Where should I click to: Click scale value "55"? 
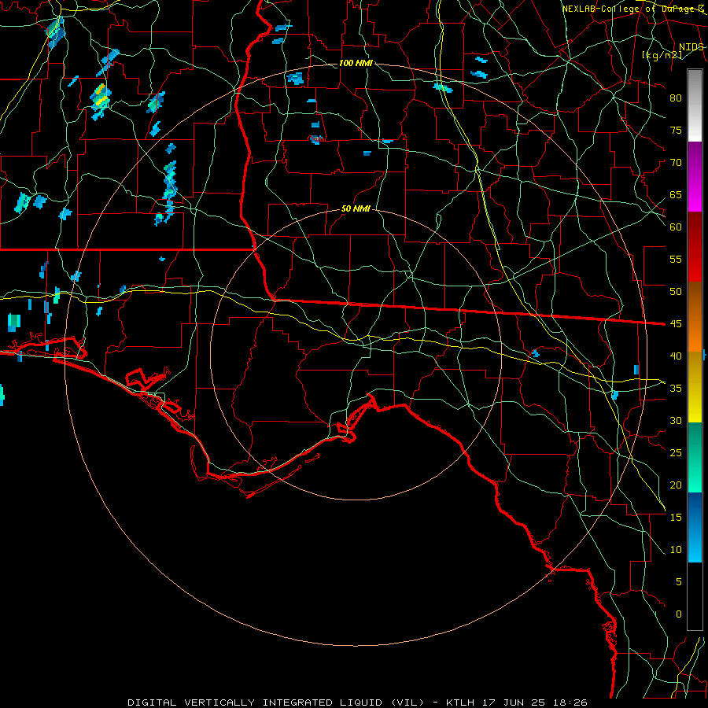pyautogui.click(x=676, y=259)
